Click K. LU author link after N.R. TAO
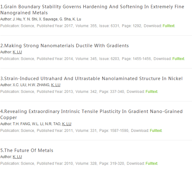 click(67, 124)
